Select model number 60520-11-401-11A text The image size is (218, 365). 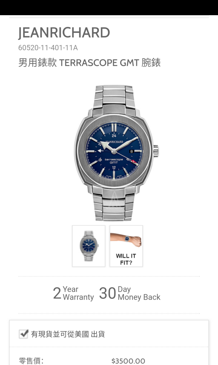coord(48,48)
